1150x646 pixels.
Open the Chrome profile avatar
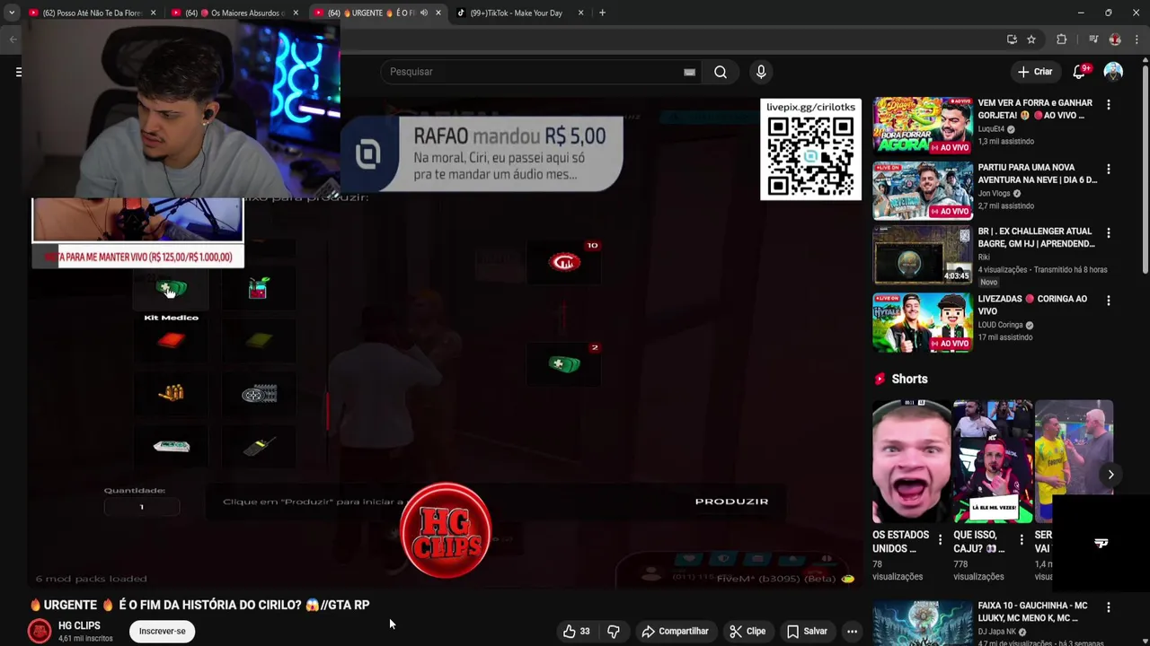pyautogui.click(x=1115, y=39)
